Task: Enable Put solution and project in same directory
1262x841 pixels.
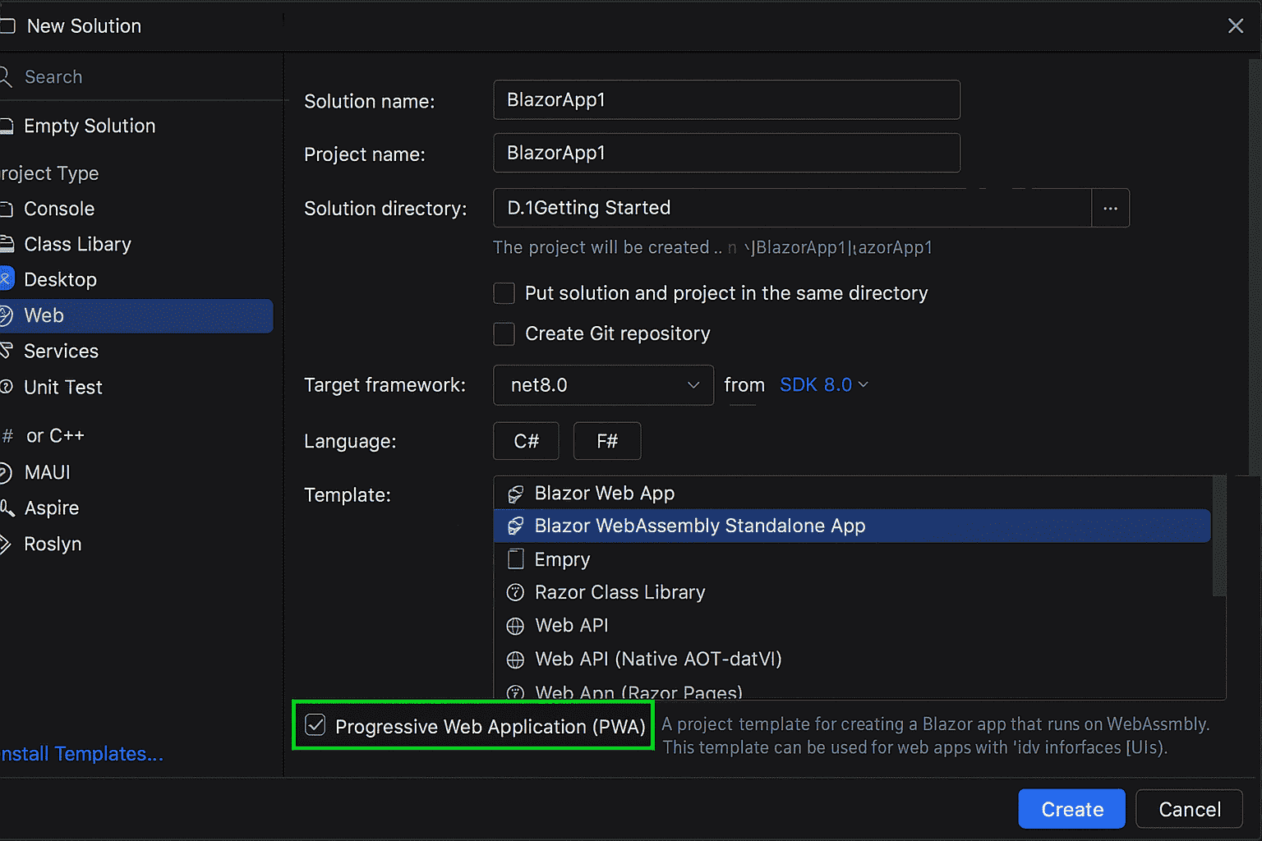Action: tap(504, 293)
